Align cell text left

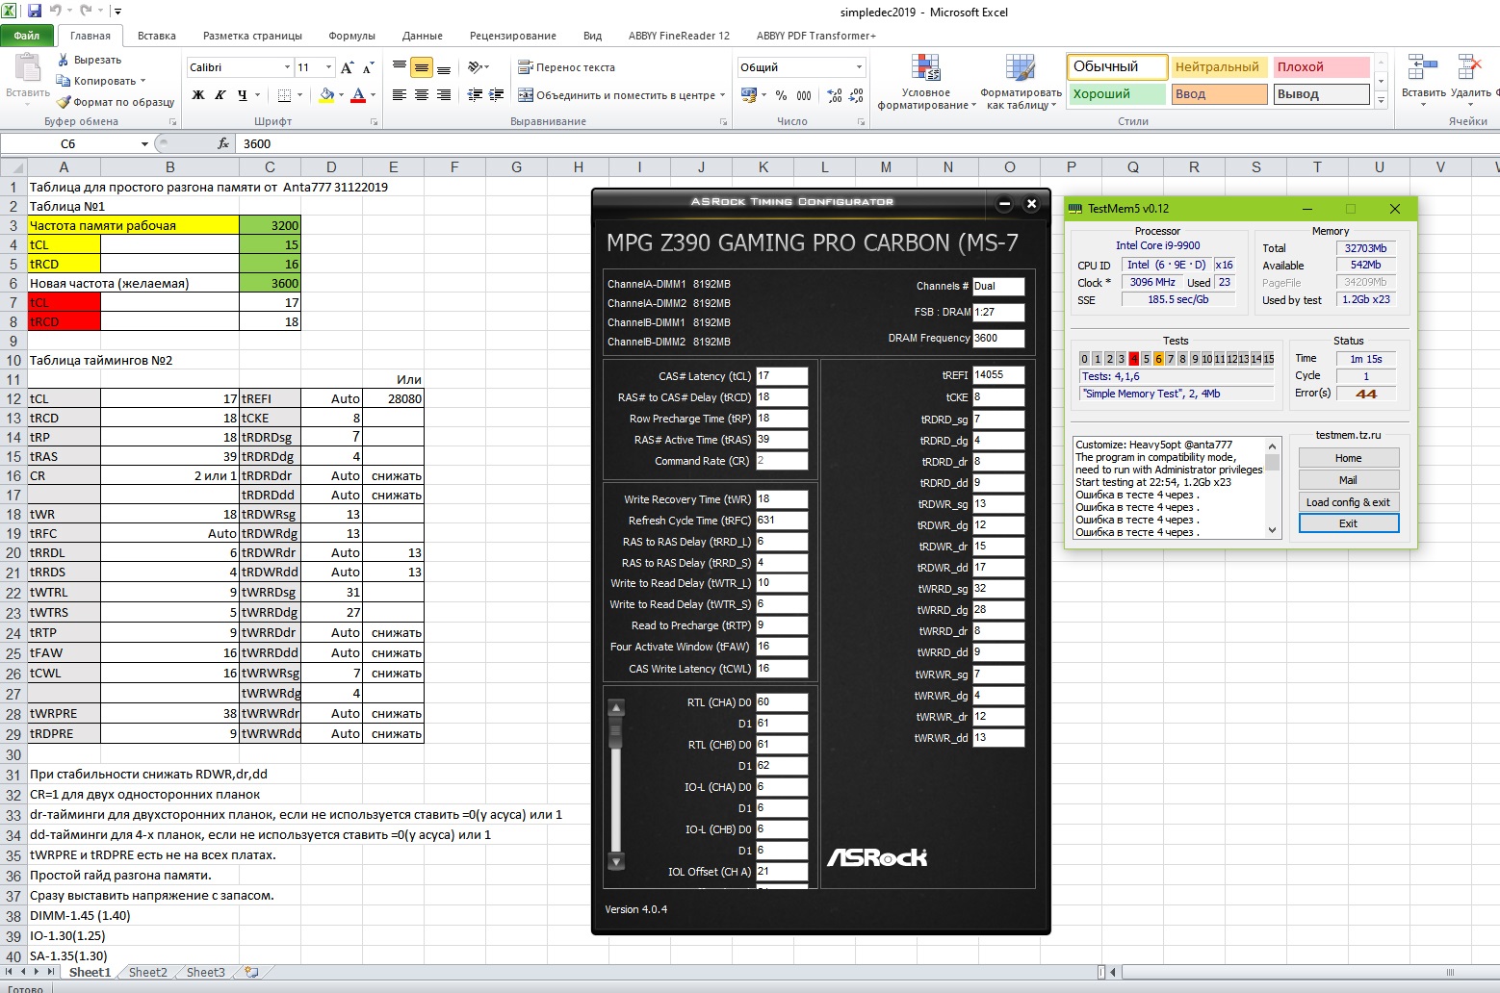[400, 95]
